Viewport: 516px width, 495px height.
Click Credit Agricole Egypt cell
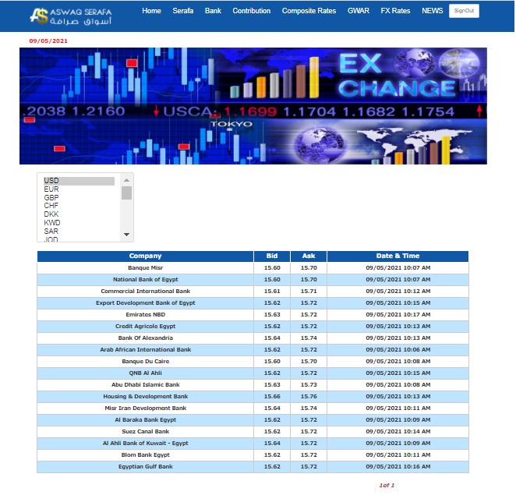(x=146, y=327)
